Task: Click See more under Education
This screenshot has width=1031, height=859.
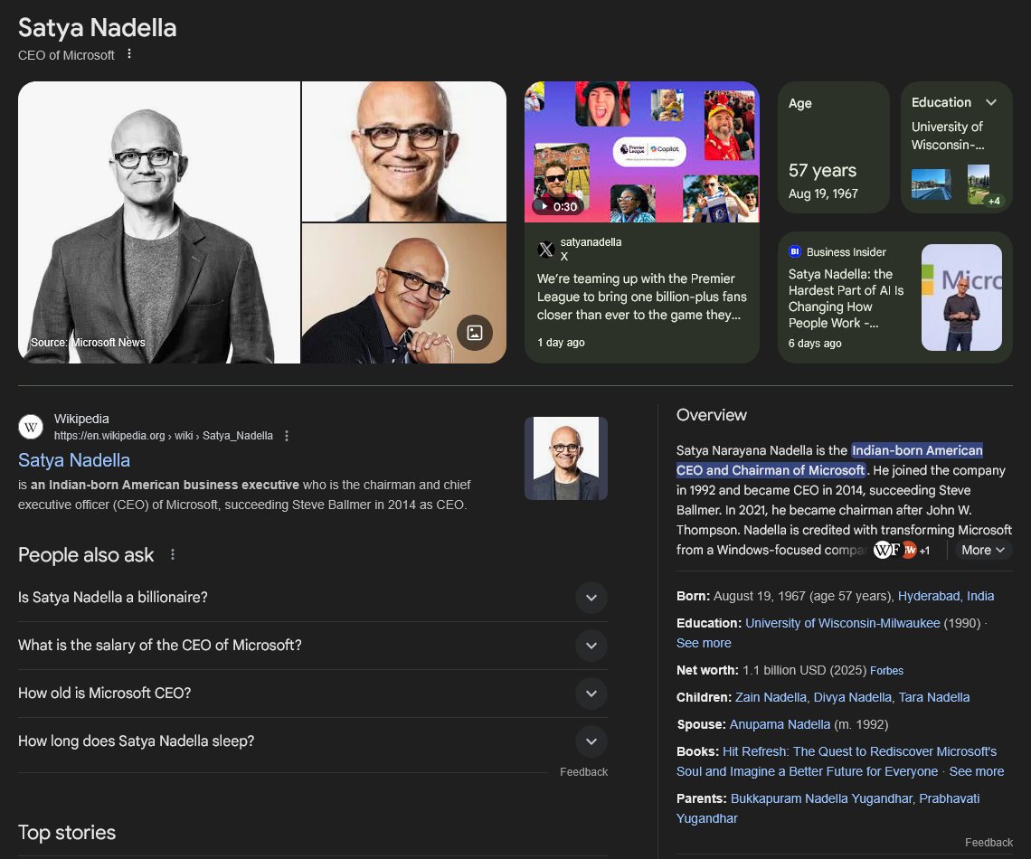Action: pyautogui.click(x=704, y=643)
